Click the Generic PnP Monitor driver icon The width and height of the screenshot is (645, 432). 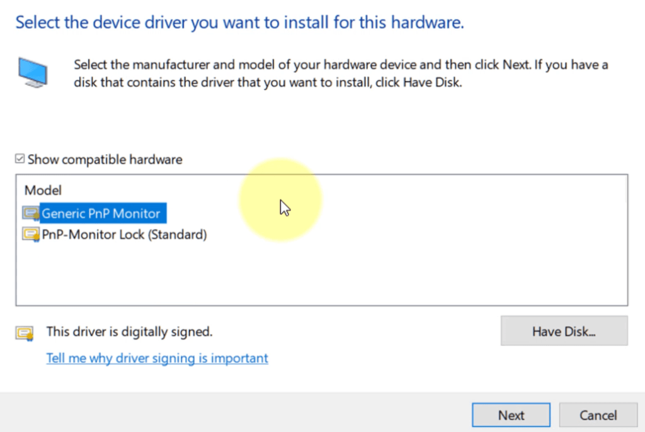[31, 214]
